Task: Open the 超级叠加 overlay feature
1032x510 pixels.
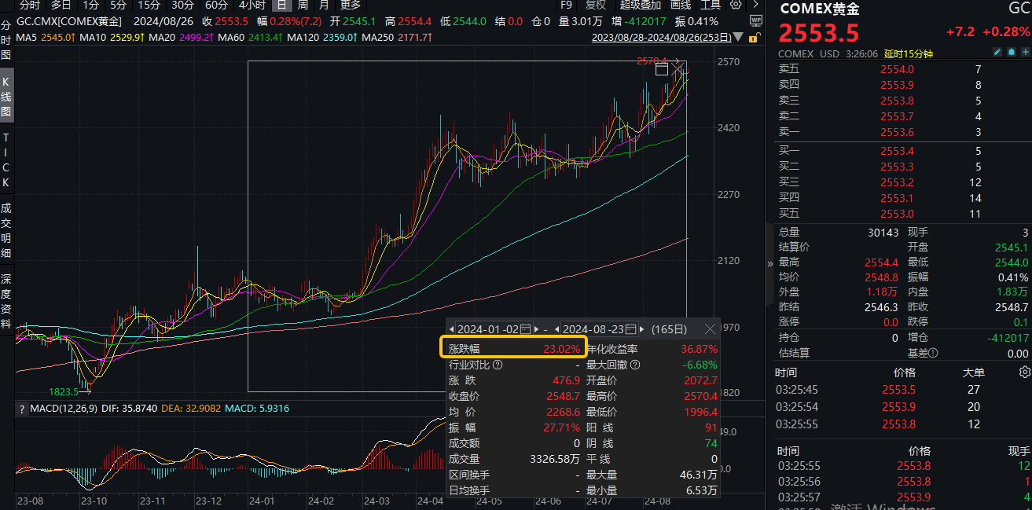Action: (641, 6)
